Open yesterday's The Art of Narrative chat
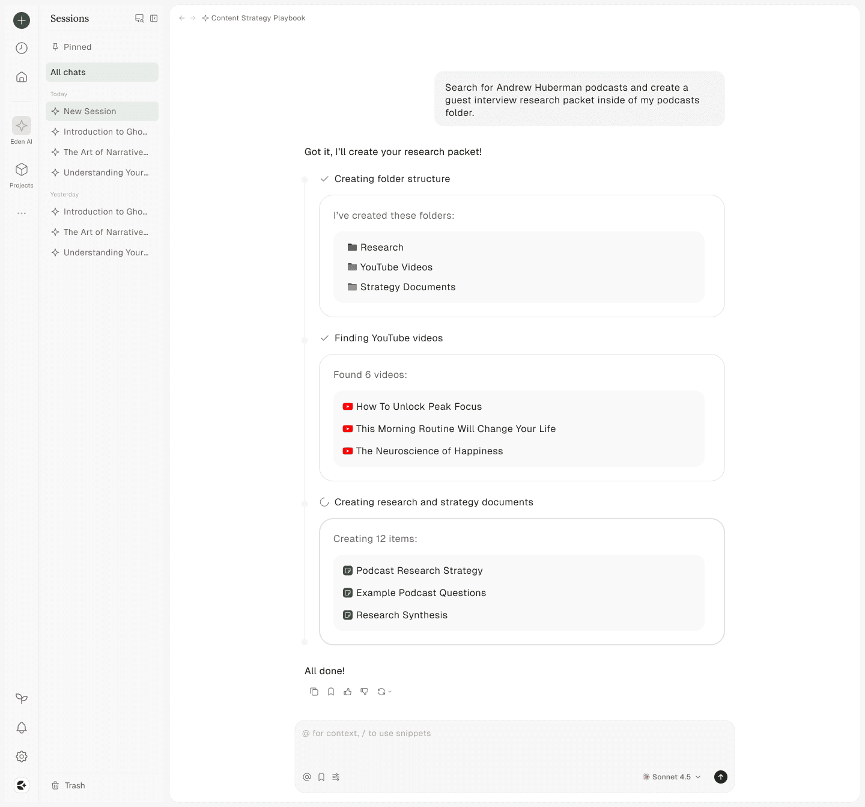 (102, 232)
